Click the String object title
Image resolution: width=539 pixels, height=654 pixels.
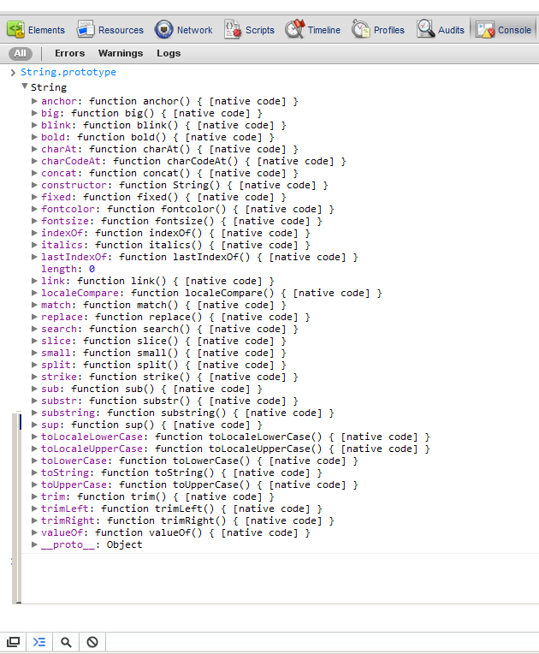(x=49, y=87)
